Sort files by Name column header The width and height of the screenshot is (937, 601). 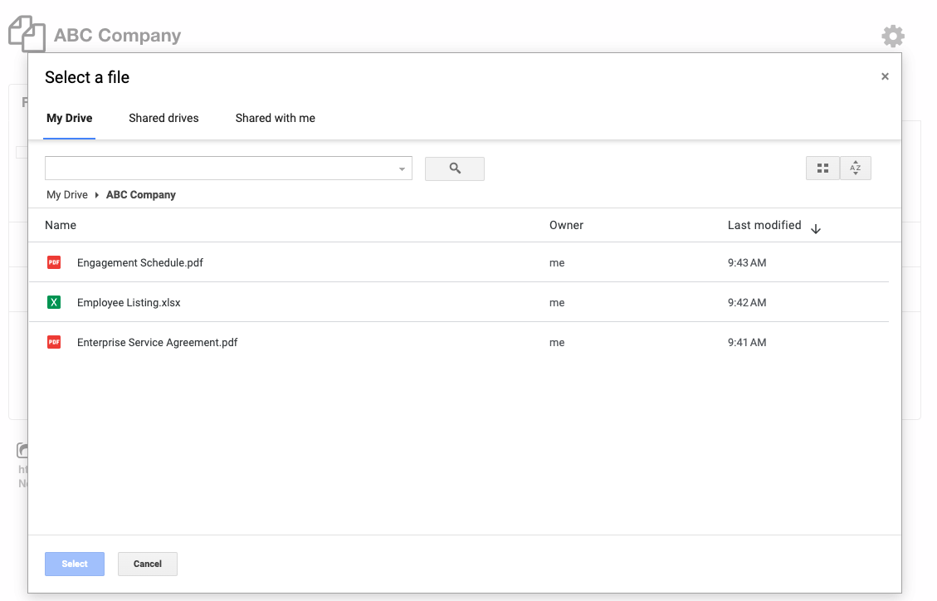click(x=61, y=225)
